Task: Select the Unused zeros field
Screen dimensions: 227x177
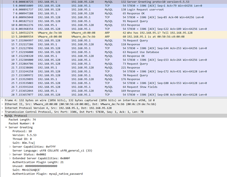Action: pyautogui.click(x=35, y=166)
